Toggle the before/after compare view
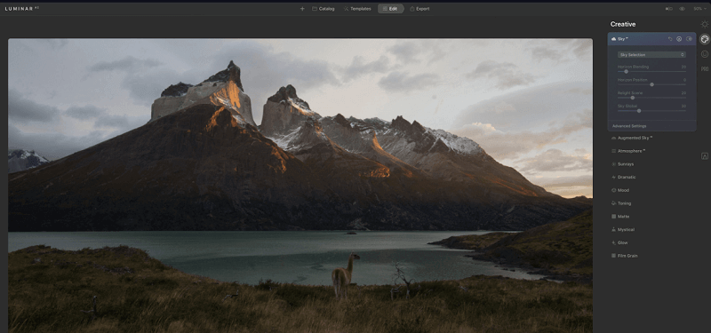The image size is (711, 333). (668, 9)
